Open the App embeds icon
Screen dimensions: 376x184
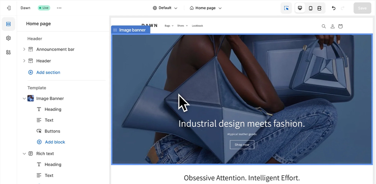(8, 52)
